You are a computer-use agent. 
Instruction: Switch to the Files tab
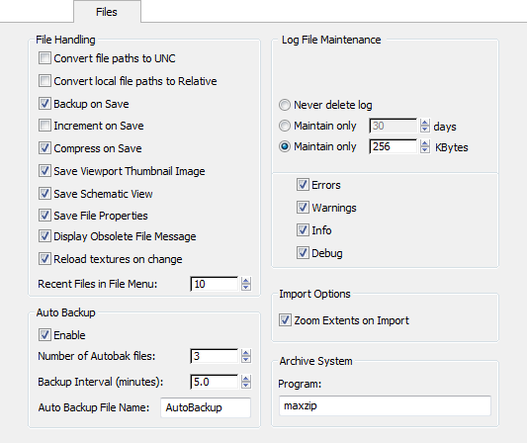(107, 12)
